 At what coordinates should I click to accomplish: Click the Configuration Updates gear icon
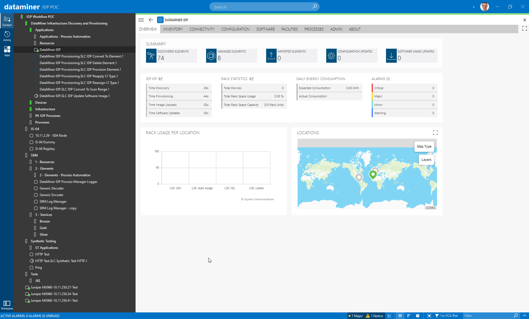pos(331,56)
